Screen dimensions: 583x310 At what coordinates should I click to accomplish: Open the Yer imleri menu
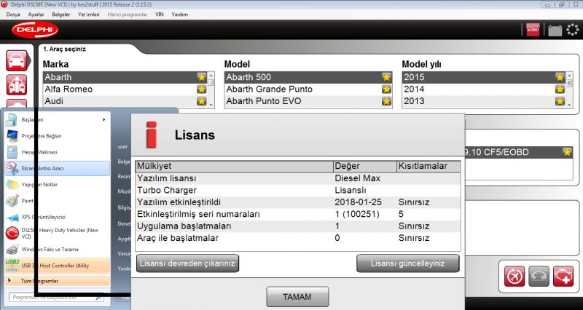88,15
